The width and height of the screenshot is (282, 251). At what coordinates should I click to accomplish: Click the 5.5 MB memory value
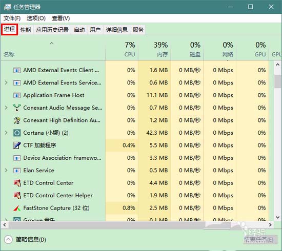(158, 145)
